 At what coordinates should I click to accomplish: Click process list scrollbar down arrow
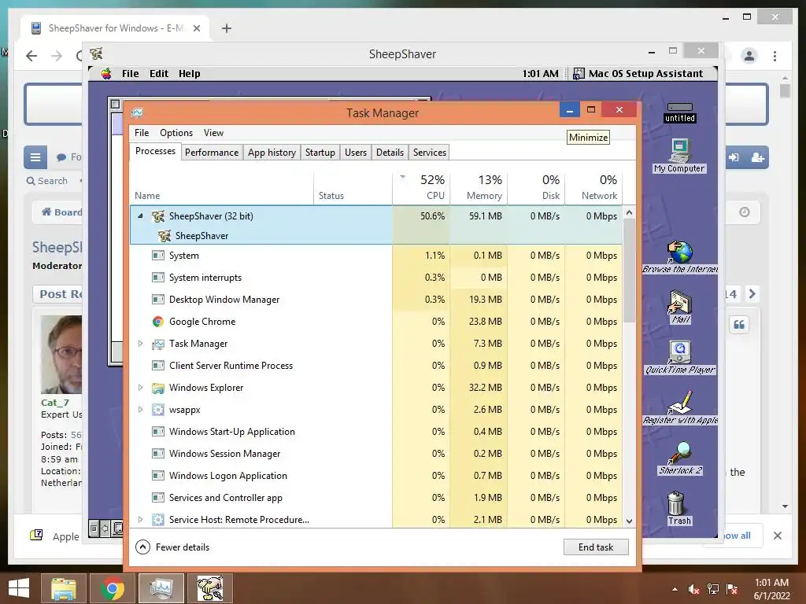tap(629, 521)
